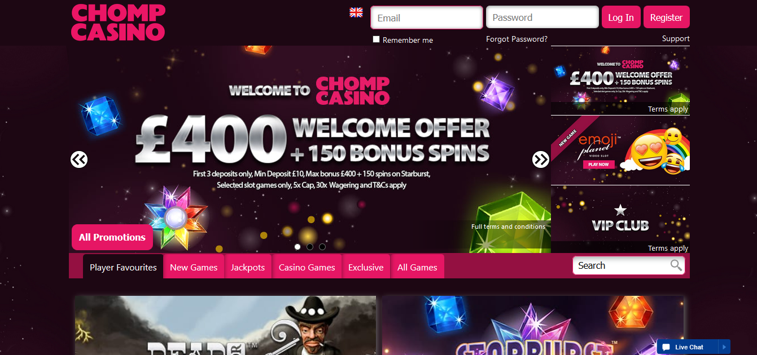This screenshot has height=355, width=757.
Task: Select the first carousel dot
Action: point(297,246)
